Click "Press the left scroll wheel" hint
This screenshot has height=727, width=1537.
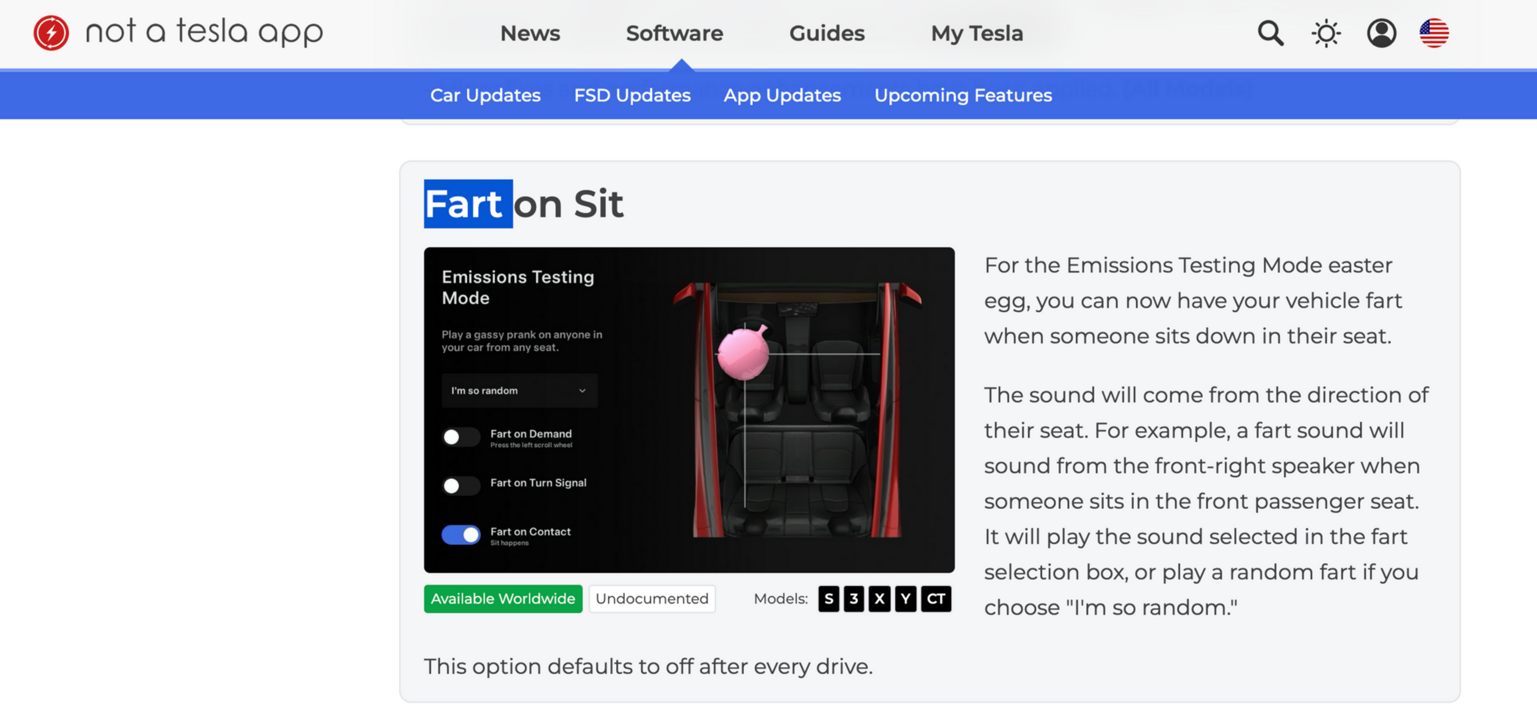click(531, 445)
